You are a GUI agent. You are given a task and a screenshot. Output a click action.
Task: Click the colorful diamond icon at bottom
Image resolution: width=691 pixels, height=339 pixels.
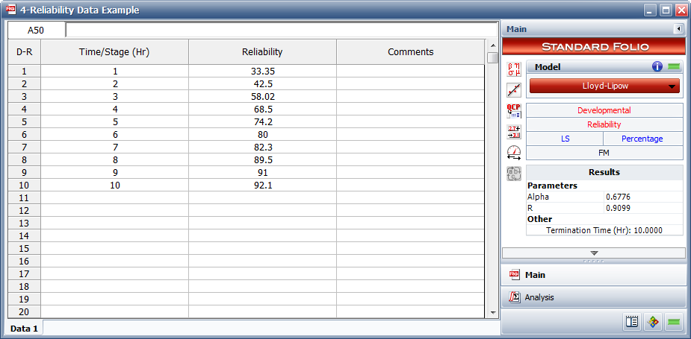(x=653, y=322)
